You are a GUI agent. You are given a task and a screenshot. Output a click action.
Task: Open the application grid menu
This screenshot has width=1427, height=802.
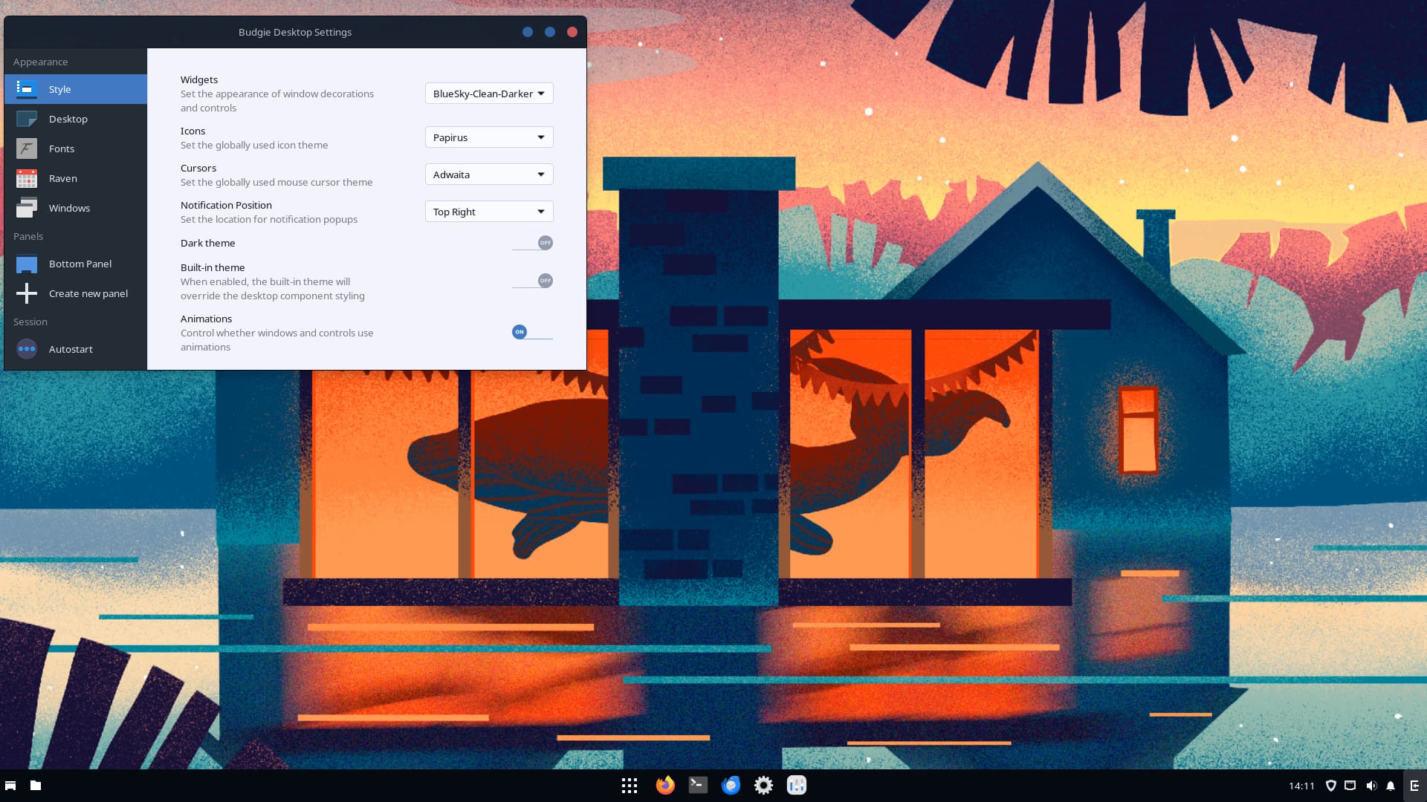tap(630, 785)
